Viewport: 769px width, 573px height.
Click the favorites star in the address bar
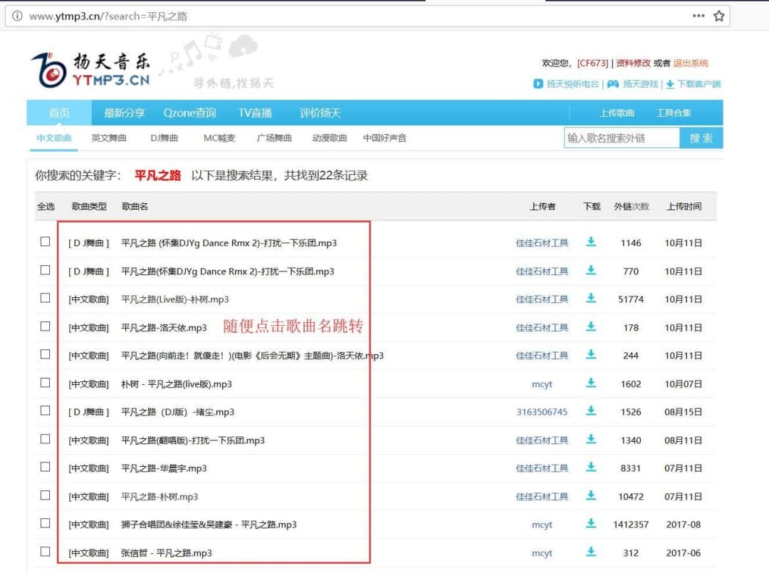pos(719,15)
